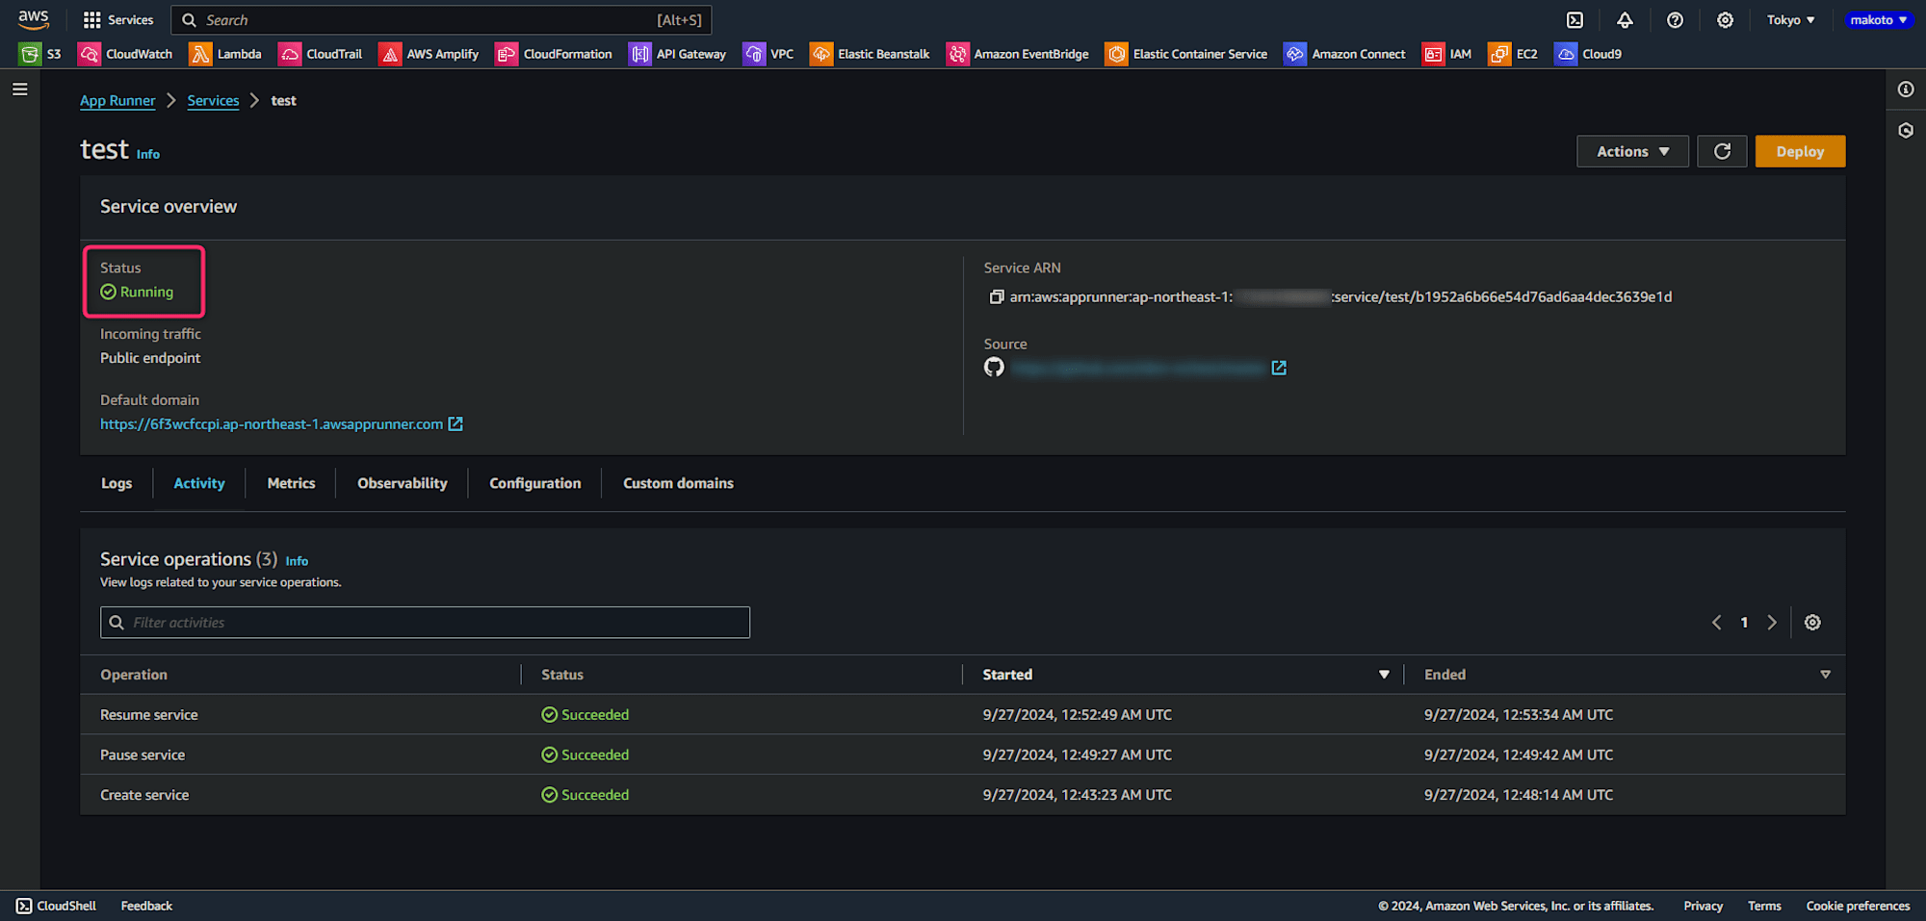
Task: Click the Deploy button
Action: [1800, 151]
